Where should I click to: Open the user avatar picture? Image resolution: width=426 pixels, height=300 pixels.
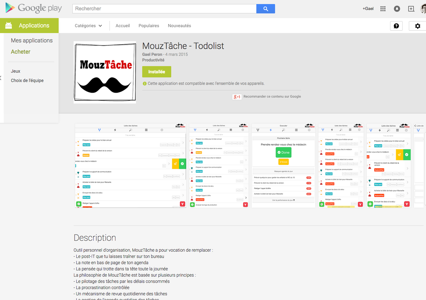click(x=423, y=9)
